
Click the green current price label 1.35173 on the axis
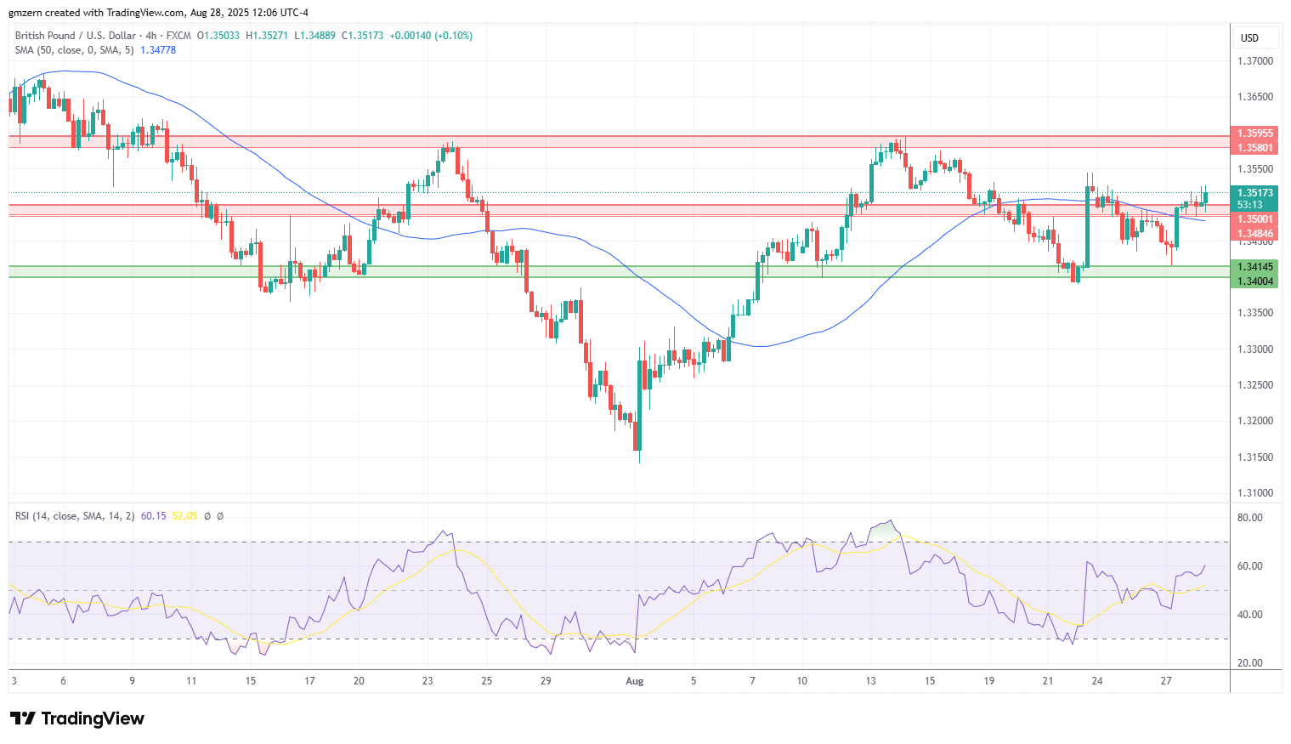1254,193
